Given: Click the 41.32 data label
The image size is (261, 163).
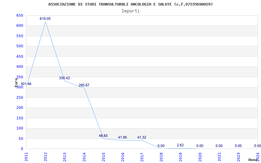Looking at the screenshot, I should click(142, 137).
